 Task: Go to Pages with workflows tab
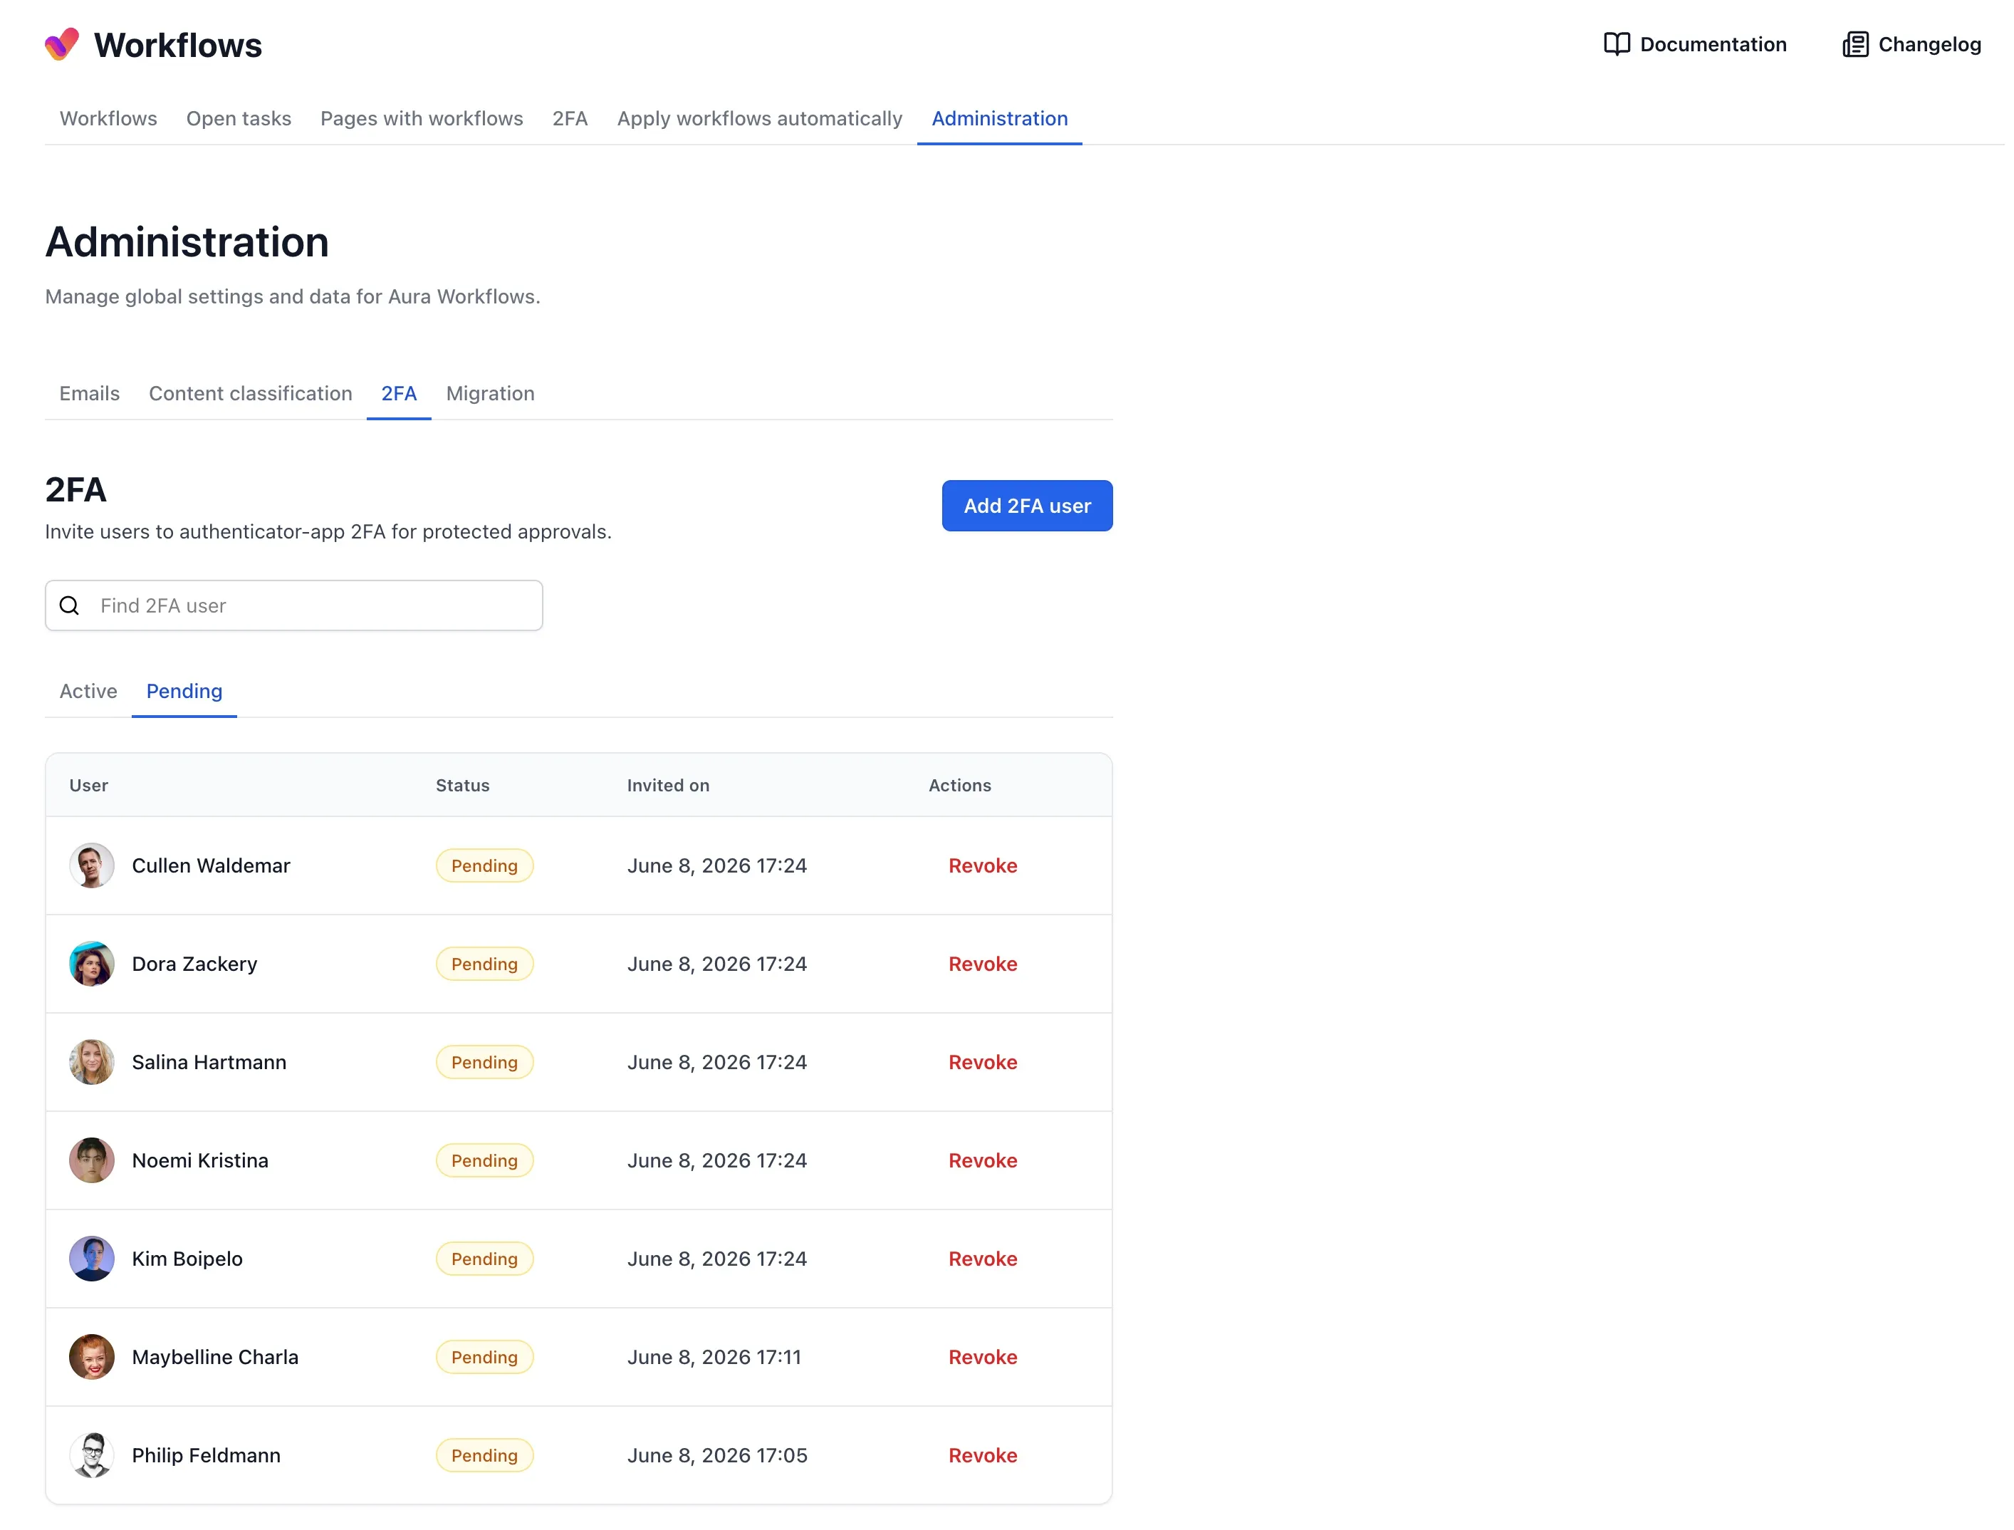[422, 118]
